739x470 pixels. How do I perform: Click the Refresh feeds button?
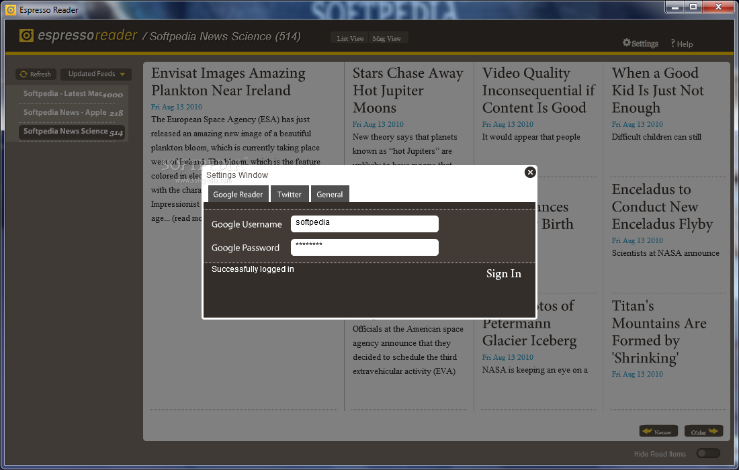tap(35, 75)
